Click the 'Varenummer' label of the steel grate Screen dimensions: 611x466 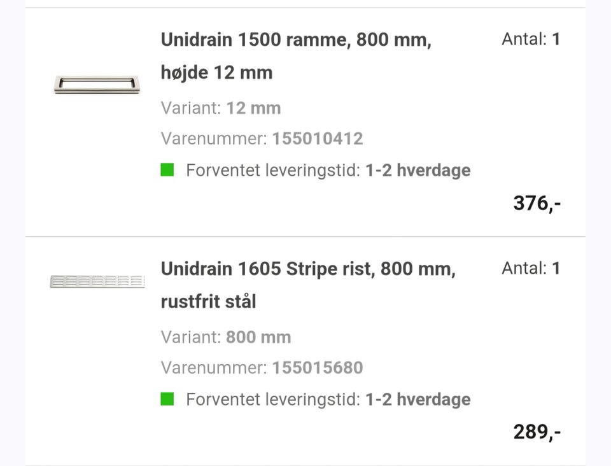213,368
